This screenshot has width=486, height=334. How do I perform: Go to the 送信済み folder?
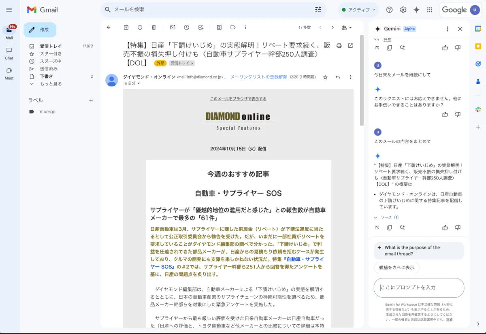(49, 69)
